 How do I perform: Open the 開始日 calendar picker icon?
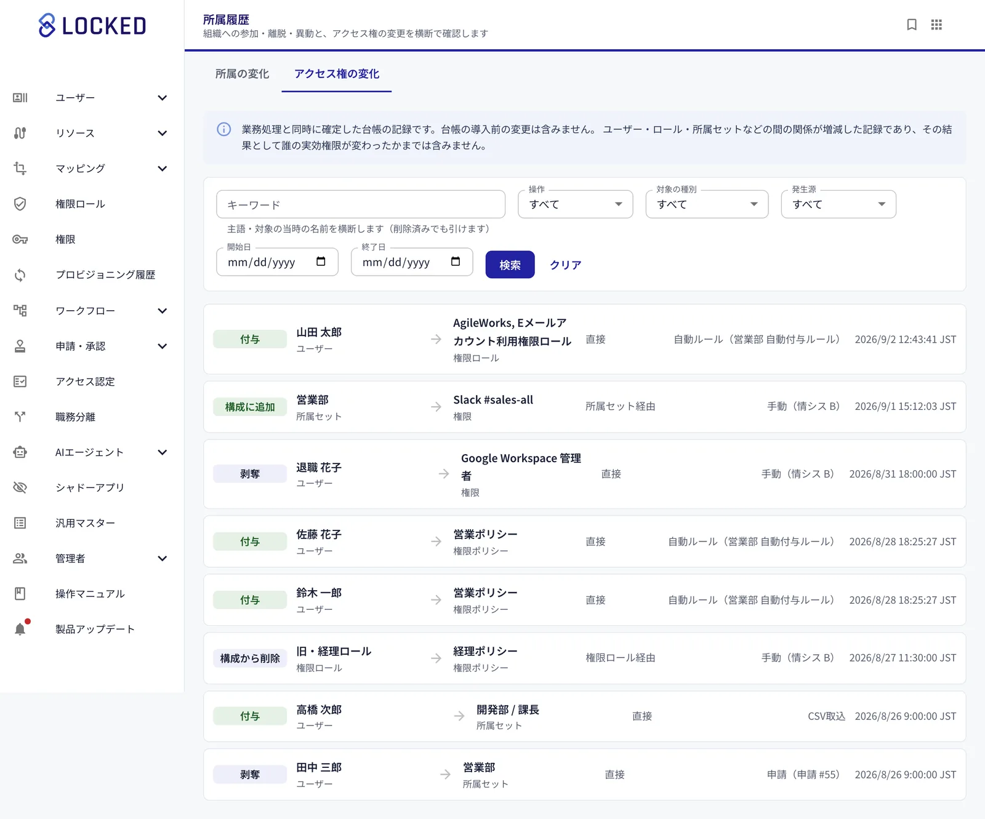click(x=321, y=262)
